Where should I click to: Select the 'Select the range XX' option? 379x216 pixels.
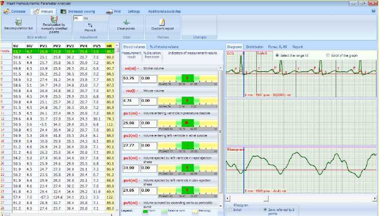[x=278, y=55]
